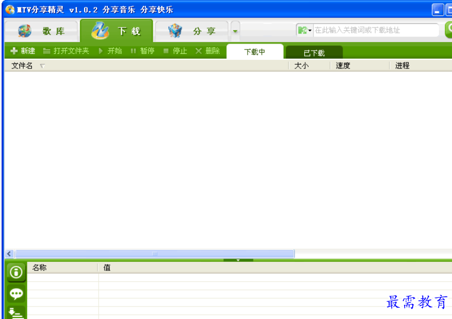Click the horizontal scrollbar thumb
The image size is (452, 319).
tap(154, 254)
